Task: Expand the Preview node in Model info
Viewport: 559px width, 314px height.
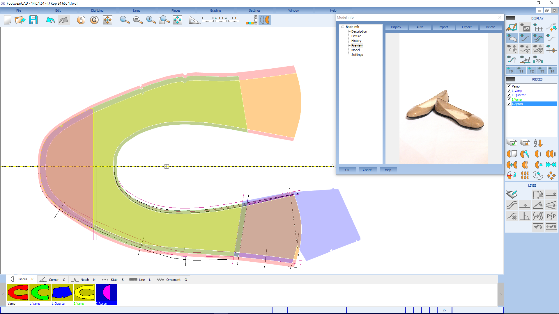Action: click(x=357, y=45)
